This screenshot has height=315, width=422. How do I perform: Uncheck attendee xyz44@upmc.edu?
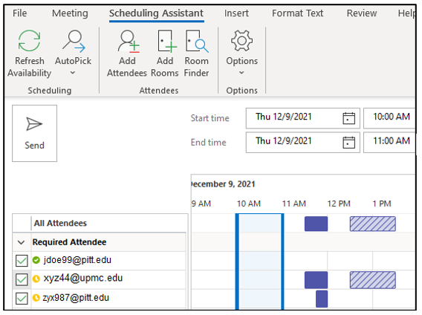tap(22, 279)
